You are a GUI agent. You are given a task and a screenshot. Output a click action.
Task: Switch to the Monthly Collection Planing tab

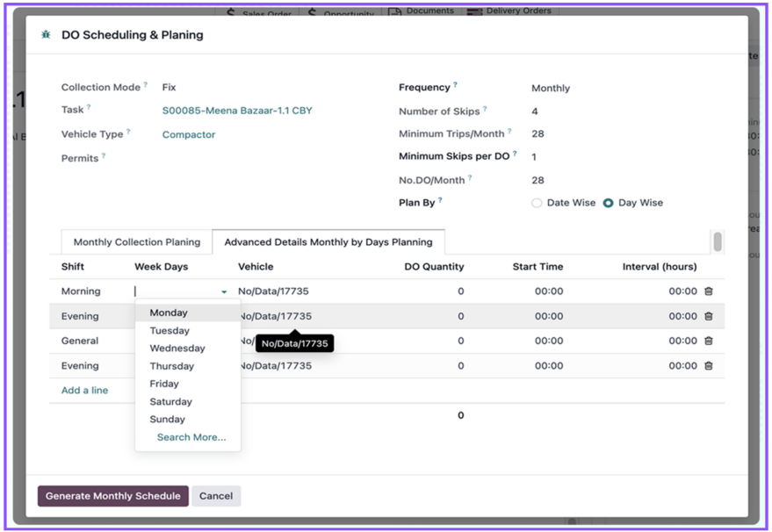136,242
